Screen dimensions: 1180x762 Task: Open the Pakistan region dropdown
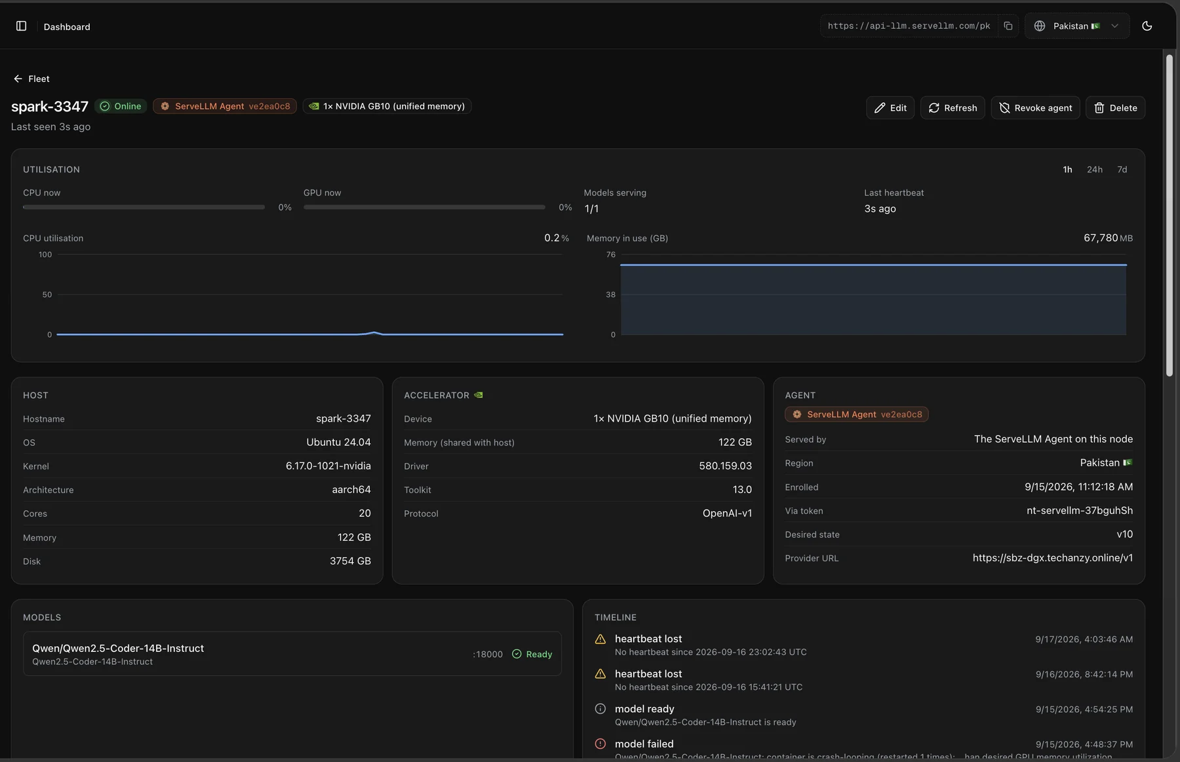click(x=1077, y=26)
